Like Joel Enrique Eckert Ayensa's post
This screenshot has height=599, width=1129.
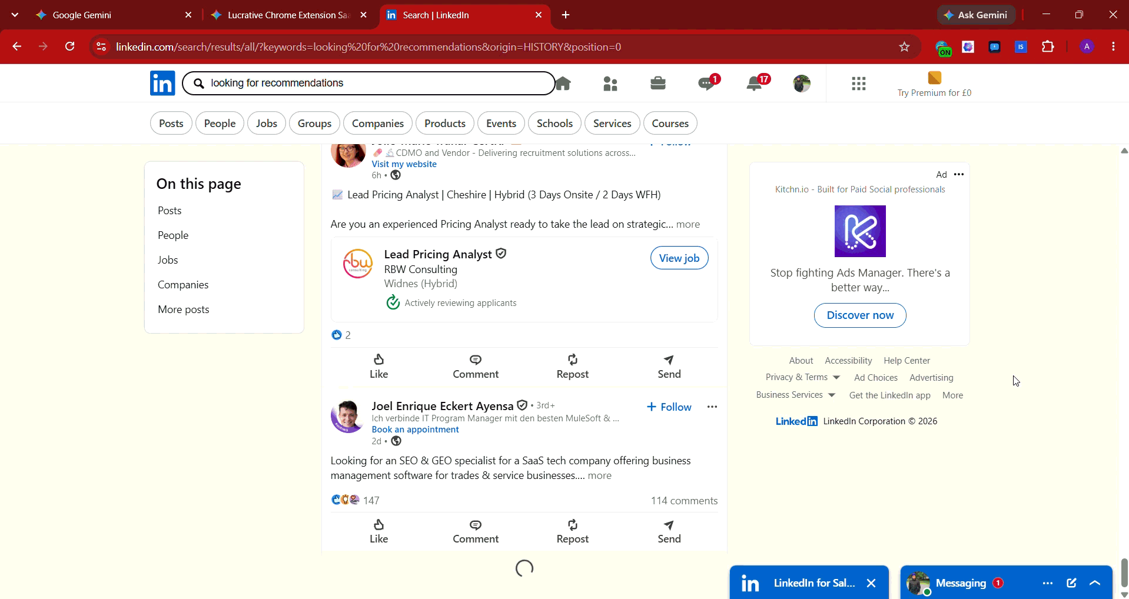pyautogui.click(x=379, y=531)
